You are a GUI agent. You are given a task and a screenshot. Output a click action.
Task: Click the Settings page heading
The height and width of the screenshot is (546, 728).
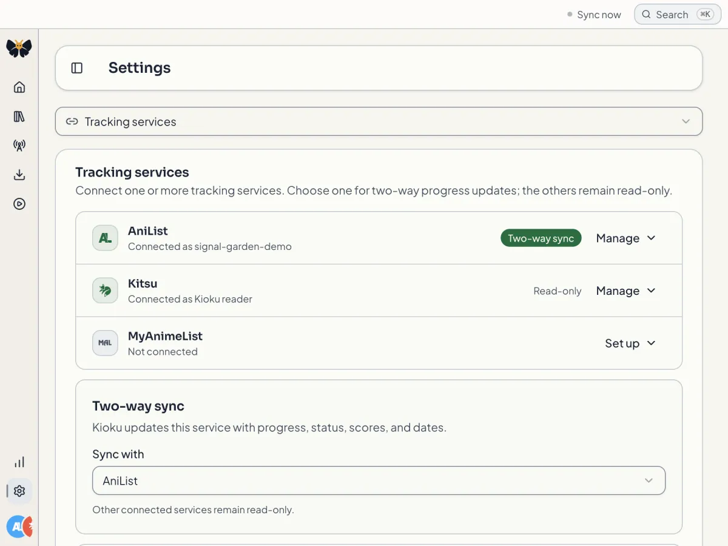140,68
